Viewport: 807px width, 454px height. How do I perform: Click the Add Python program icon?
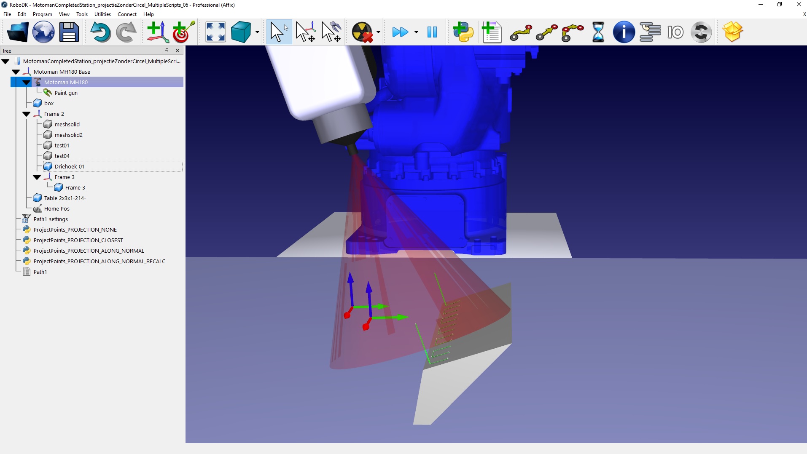point(463,32)
